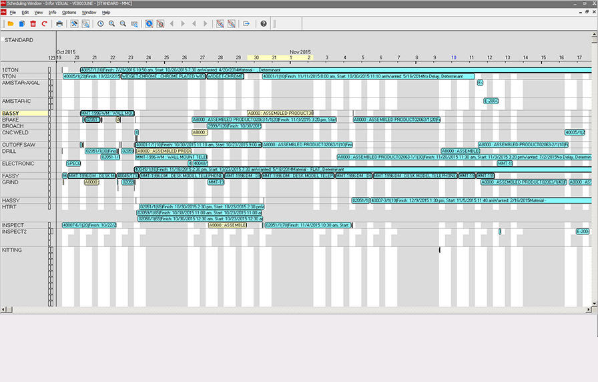Click the first gray right arrow icon
The width and height of the screenshot is (598, 382).
(x=183, y=23)
